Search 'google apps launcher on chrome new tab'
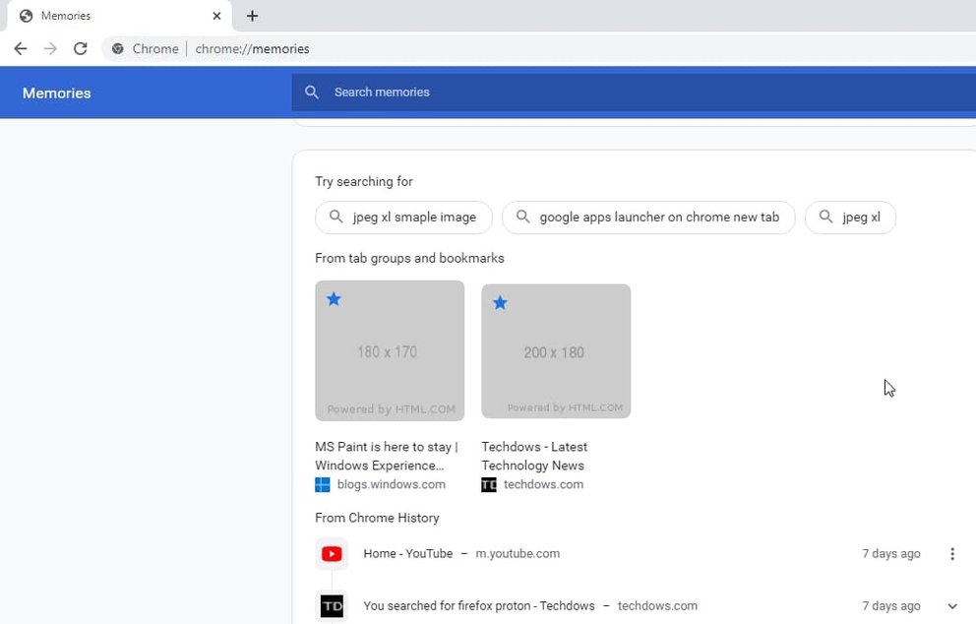This screenshot has height=624, width=976. click(648, 218)
